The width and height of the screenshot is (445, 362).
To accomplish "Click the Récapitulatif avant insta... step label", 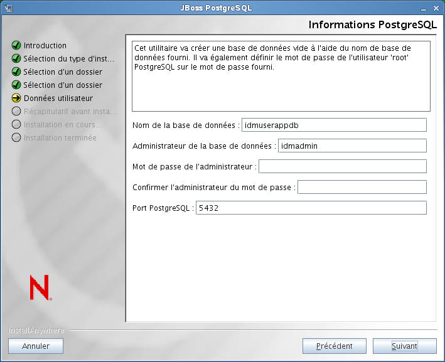I will pyautogui.click(x=70, y=112).
